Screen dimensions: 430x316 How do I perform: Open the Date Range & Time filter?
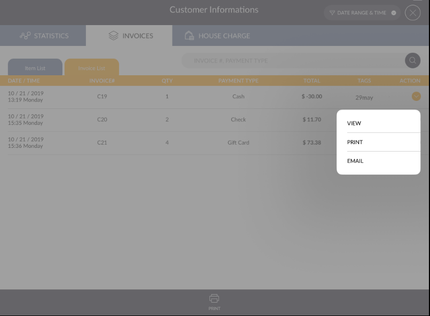pos(362,13)
